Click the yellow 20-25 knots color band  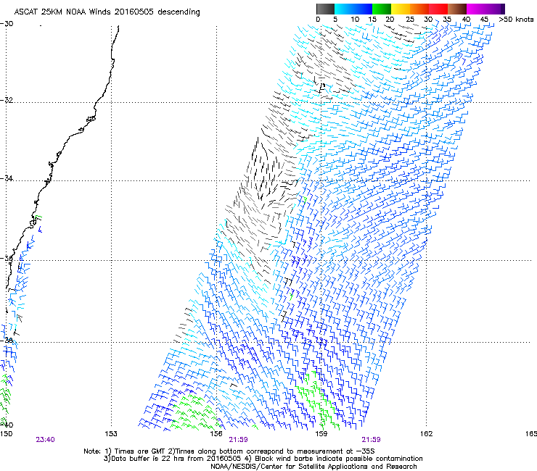tap(401, 9)
